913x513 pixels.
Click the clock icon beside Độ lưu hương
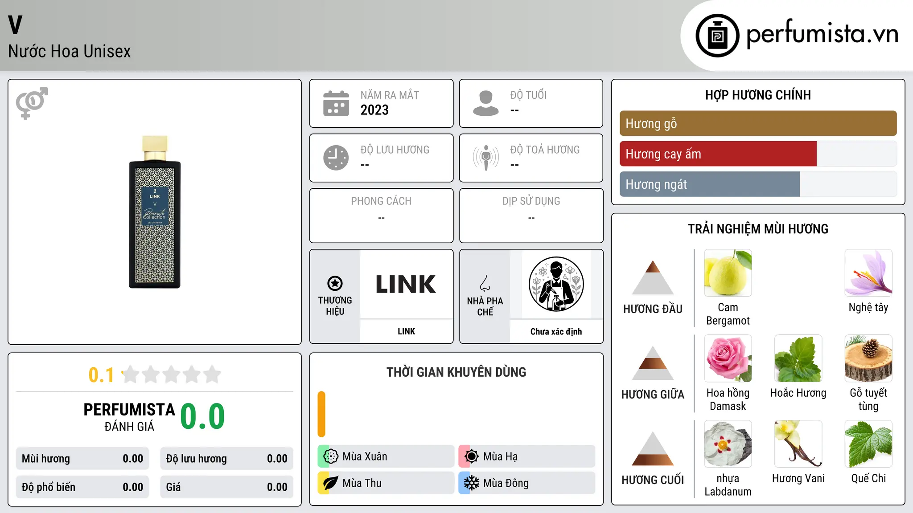coord(336,158)
